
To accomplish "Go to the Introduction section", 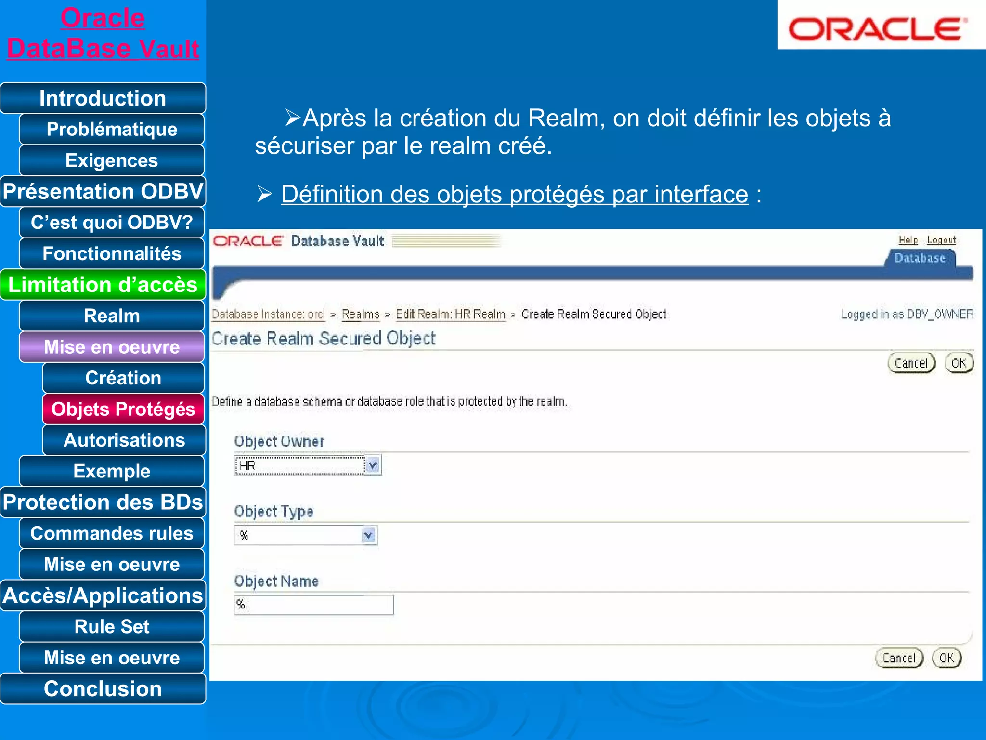I will pyautogui.click(x=103, y=98).
